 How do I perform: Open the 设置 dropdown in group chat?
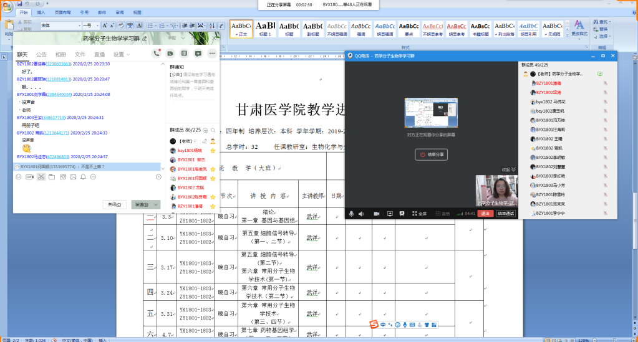click(119, 54)
